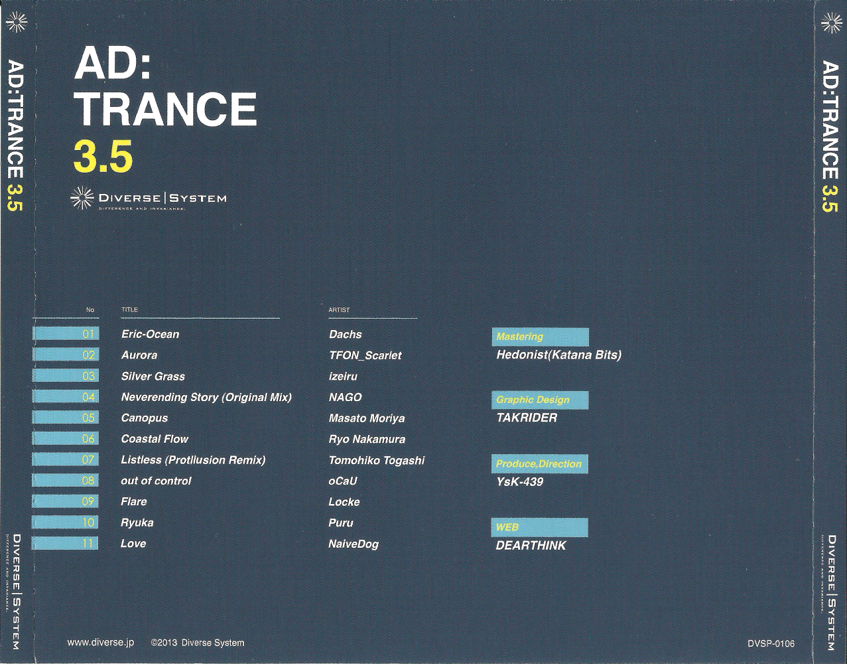Screen dimensions: 847x664
Task: Click the ARTIST column header
Action: (339, 310)
